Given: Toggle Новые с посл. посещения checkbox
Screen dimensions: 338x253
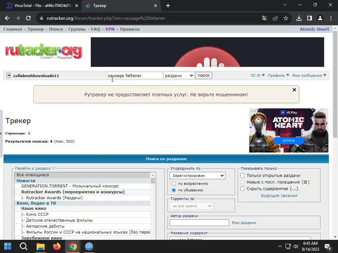Looking at the screenshot, I should tap(243, 182).
